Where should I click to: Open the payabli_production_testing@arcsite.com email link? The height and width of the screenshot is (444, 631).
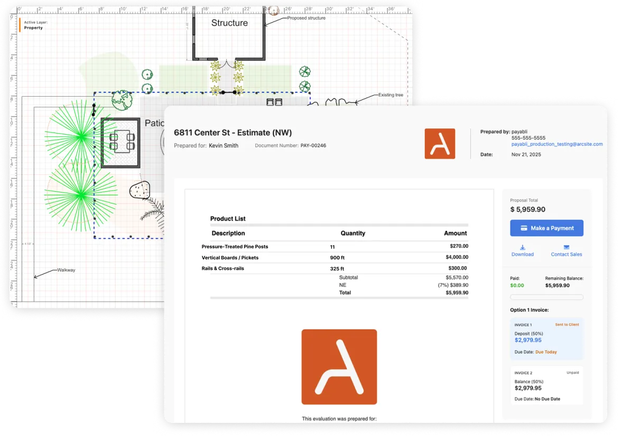click(557, 144)
